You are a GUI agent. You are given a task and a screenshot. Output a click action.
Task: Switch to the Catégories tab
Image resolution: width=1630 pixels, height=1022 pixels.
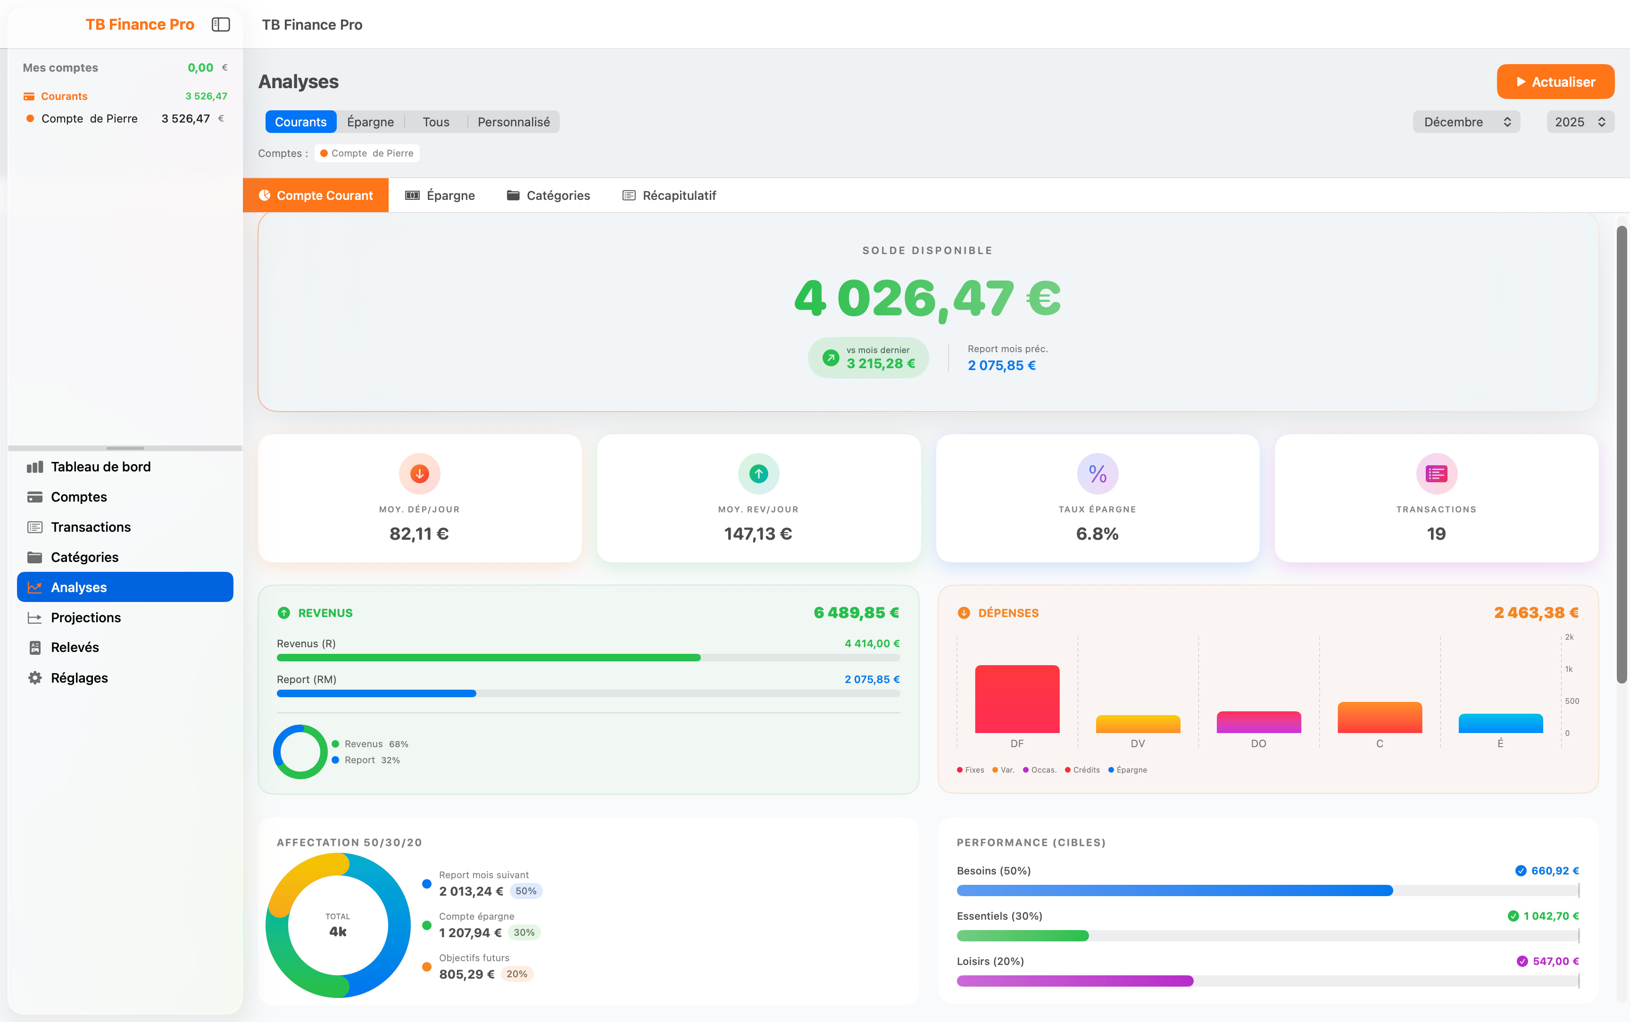pyautogui.click(x=549, y=195)
